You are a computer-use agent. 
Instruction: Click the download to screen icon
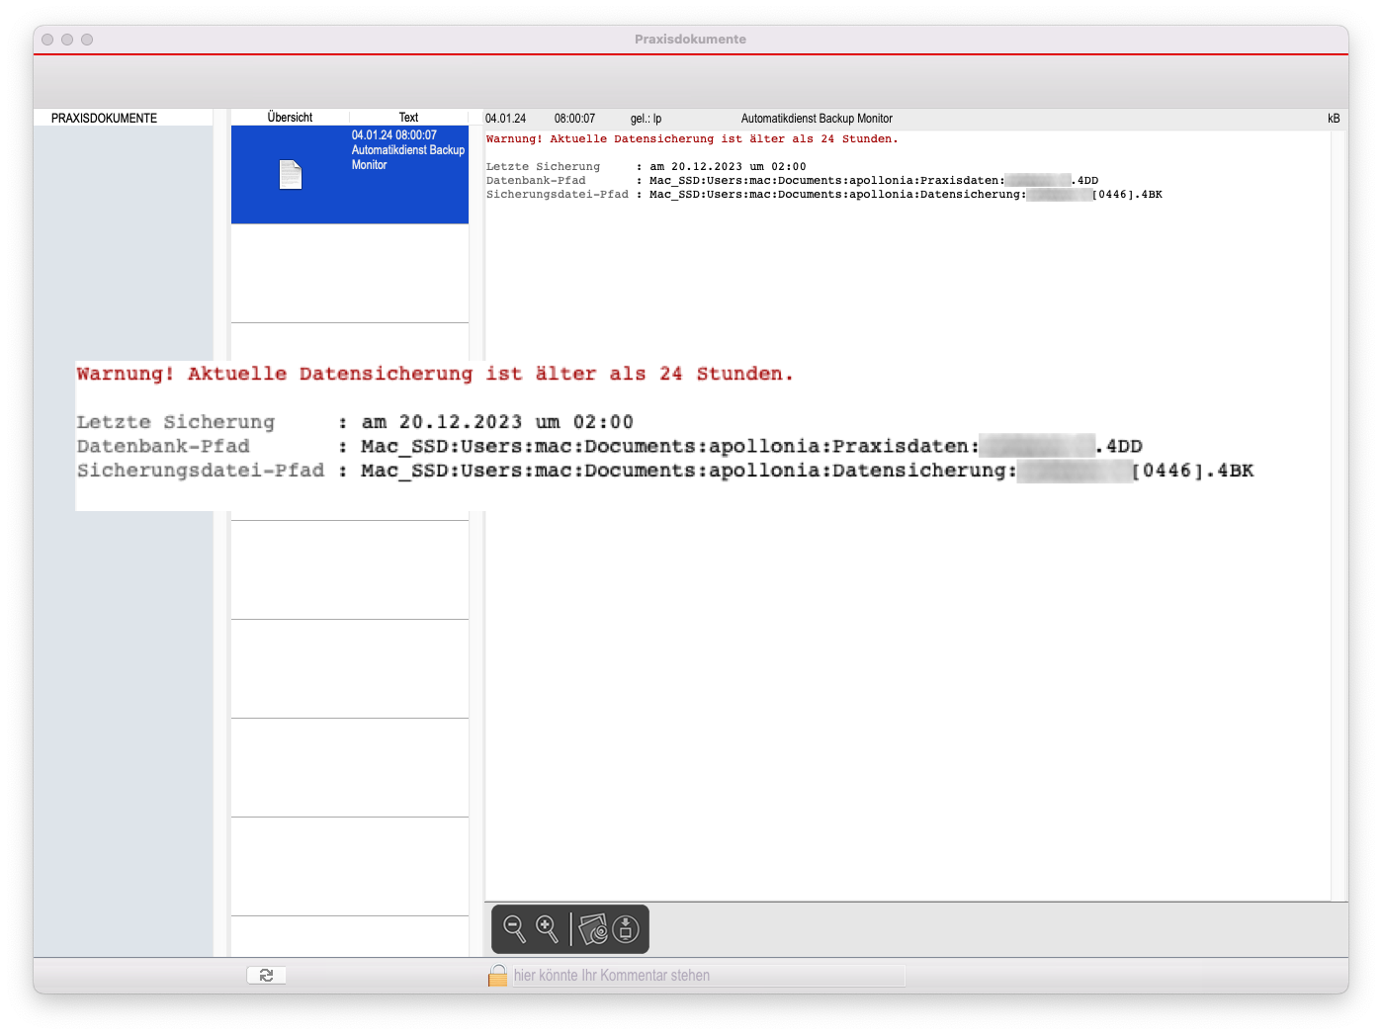pyautogui.click(x=626, y=929)
